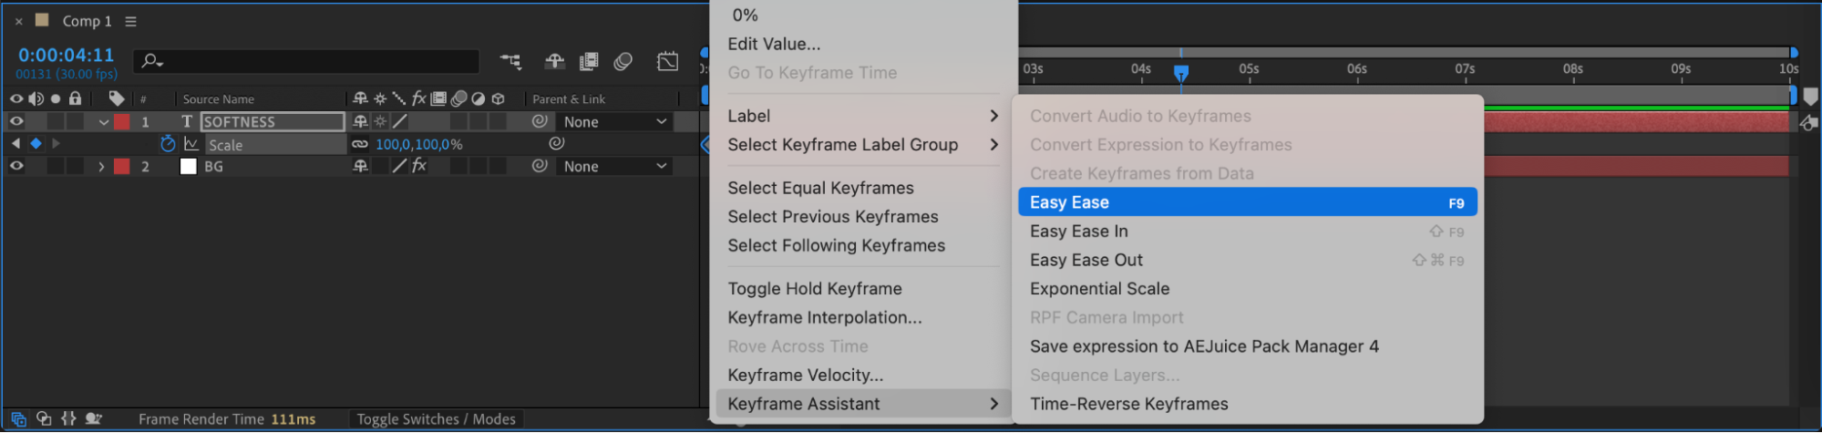Select Time-Reverse Keyframes option
1822x433 pixels.
tap(1128, 404)
